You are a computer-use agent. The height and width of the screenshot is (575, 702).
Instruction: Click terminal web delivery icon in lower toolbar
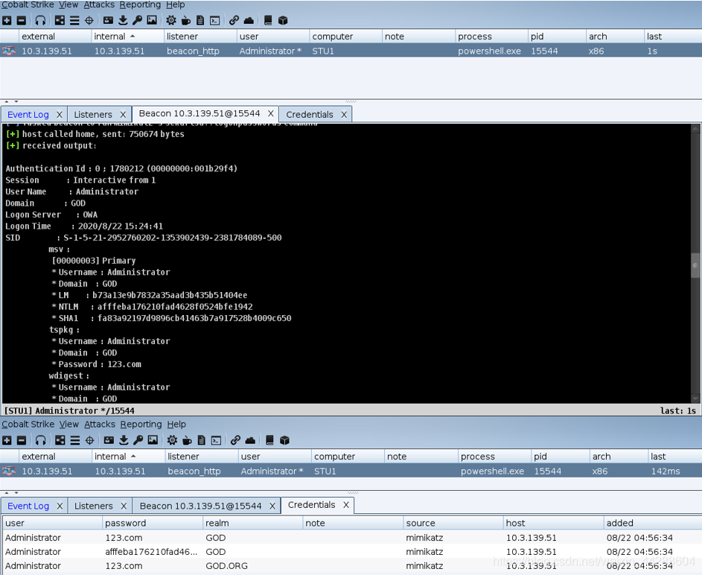[x=216, y=441]
